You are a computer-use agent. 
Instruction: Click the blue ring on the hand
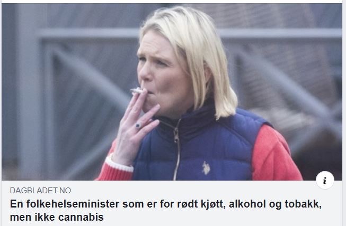(x=138, y=126)
